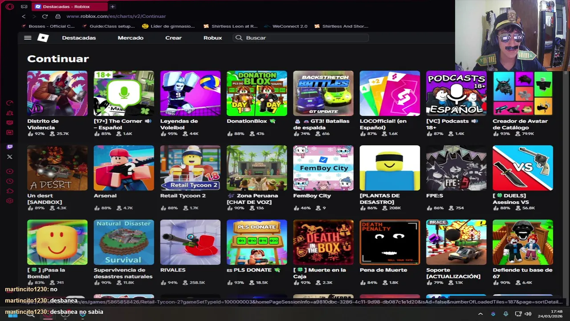Open Distrito de Violencia game thumbnail

pos(57,93)
